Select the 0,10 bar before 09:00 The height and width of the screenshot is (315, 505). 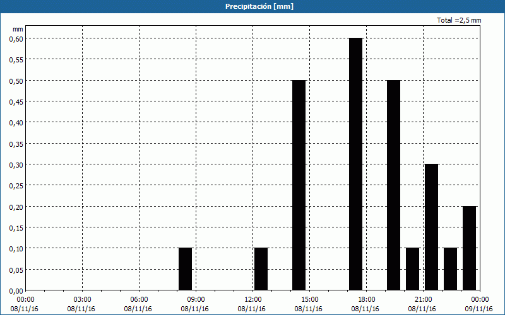coord(186,269)
